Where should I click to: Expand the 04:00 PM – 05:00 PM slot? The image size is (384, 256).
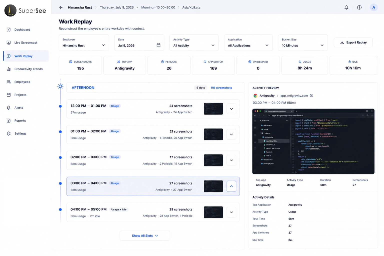coord(231,212)
